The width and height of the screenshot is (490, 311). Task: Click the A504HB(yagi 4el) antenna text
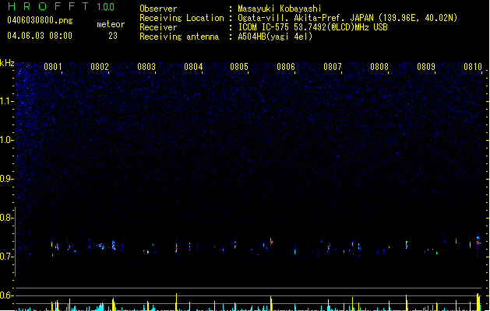(275, 37)
